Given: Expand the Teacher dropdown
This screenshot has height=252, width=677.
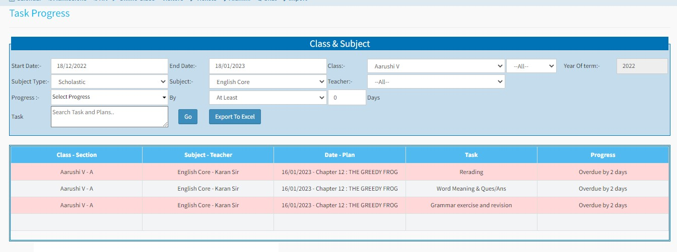Looking at the screenshot, I should point(436,81).
